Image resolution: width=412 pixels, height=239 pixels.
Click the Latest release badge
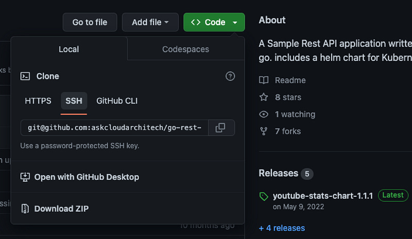click(x=393, y=195)
